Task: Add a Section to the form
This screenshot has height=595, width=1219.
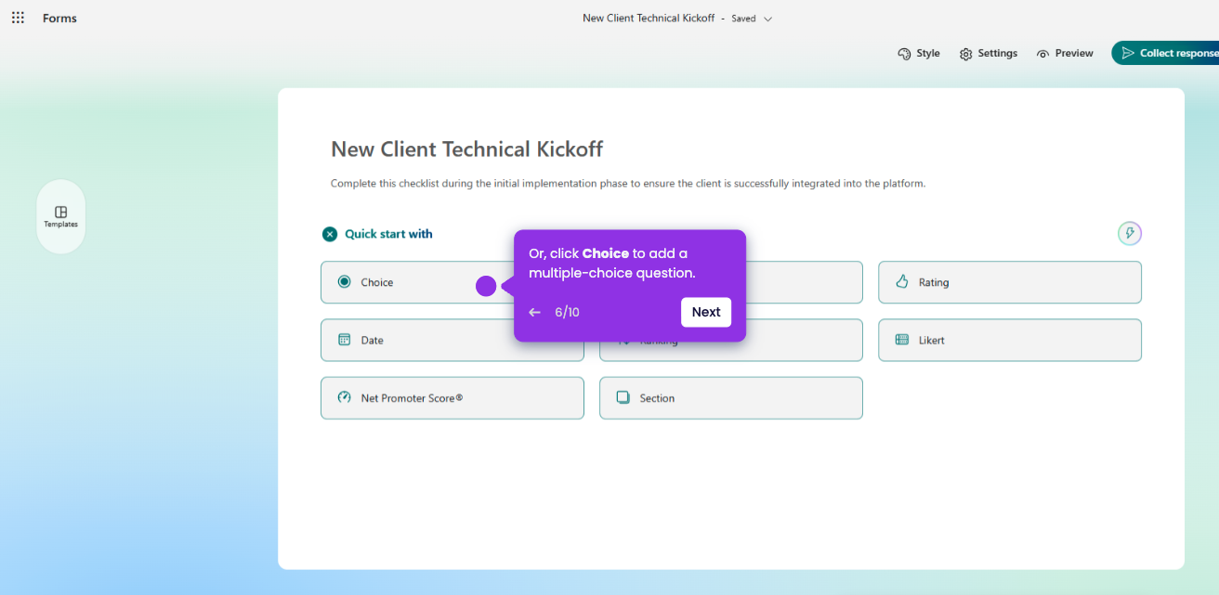Action: pos(731,398)
